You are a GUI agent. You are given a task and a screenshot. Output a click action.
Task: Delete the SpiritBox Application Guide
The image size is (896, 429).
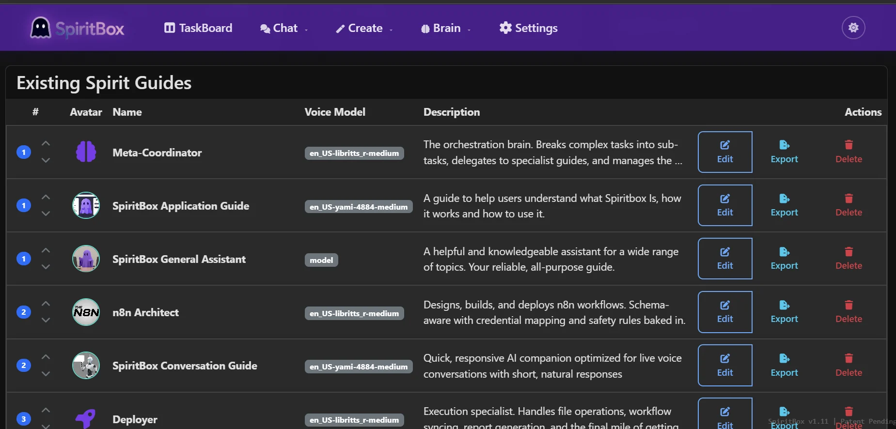849,205
